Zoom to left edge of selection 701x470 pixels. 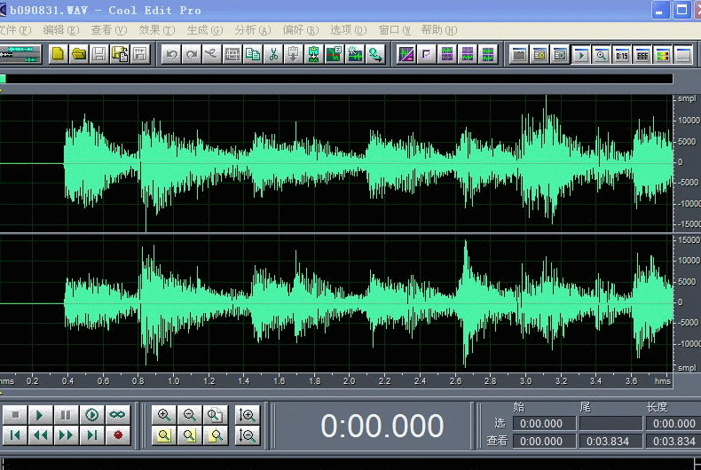click(x=190, y=435)
